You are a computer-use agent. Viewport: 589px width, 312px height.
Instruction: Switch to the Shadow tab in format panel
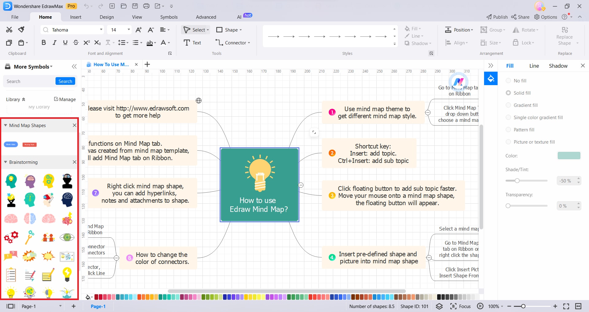(x=558, y=66)
